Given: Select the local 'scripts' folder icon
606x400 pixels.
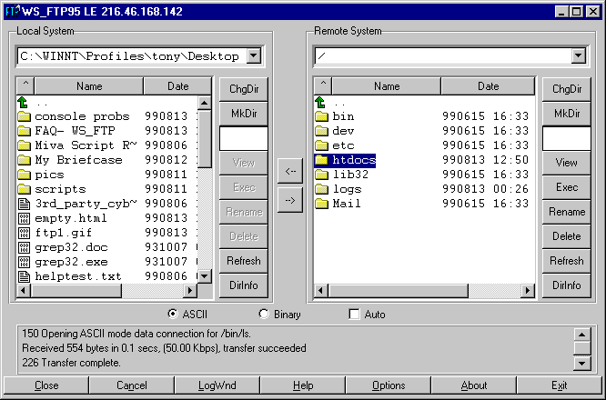Looking at the screenshot, I should 24,189.
